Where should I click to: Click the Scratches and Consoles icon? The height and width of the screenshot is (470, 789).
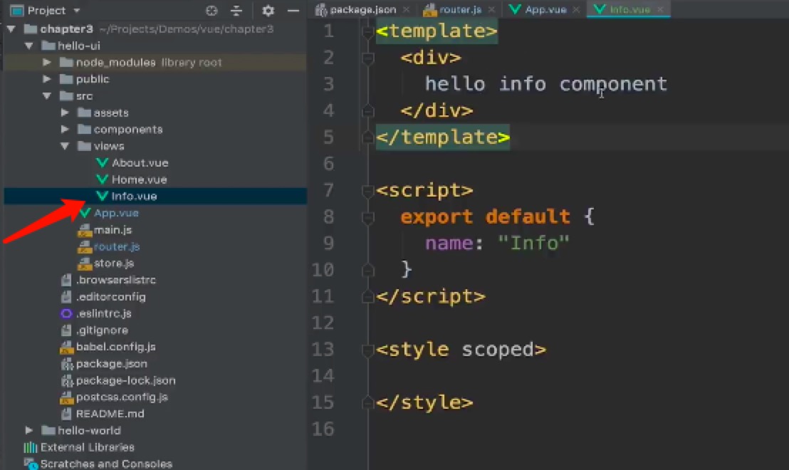click(x=31, y=464)
